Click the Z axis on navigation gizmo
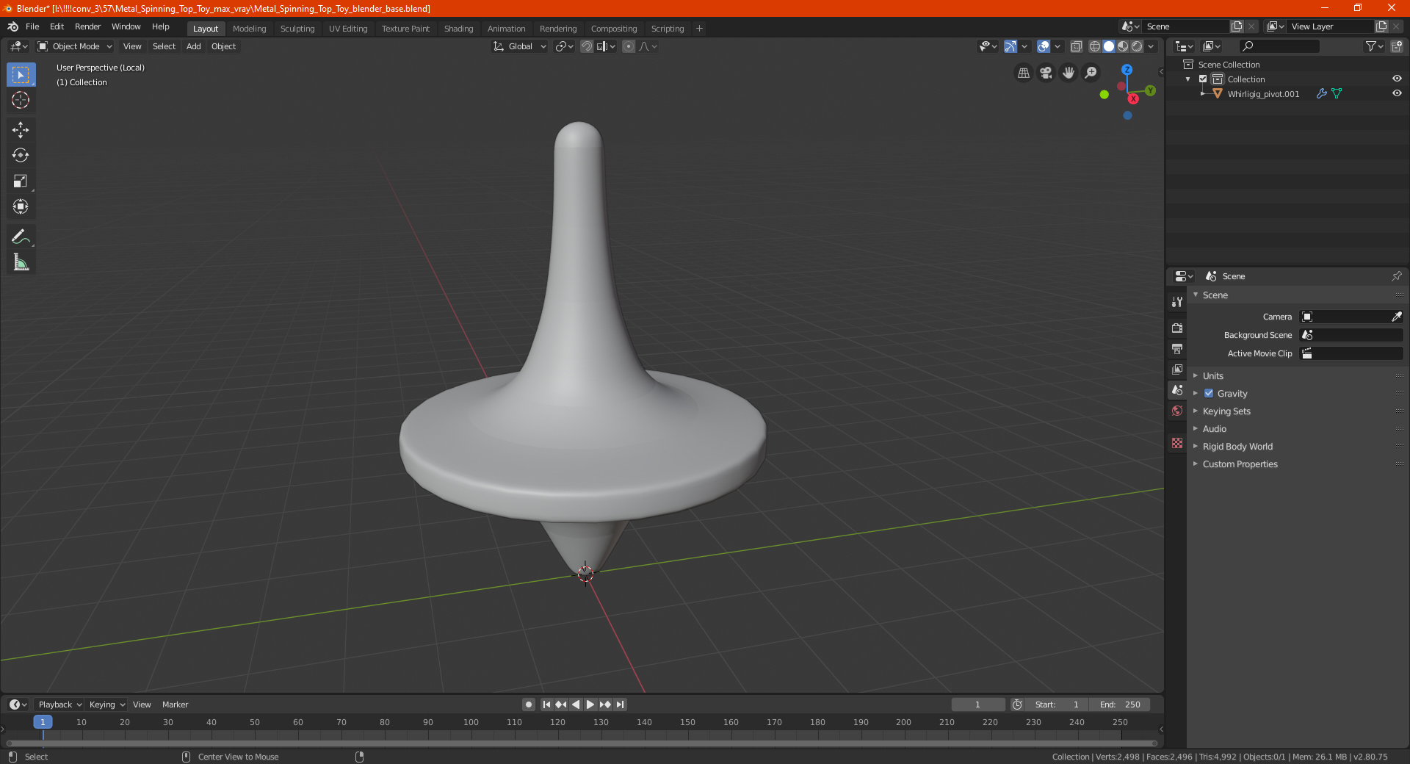 click(x=1127, y=70)
